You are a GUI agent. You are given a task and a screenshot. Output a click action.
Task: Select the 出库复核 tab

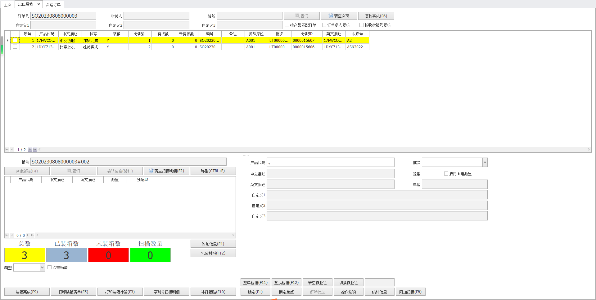pos(25,4)
